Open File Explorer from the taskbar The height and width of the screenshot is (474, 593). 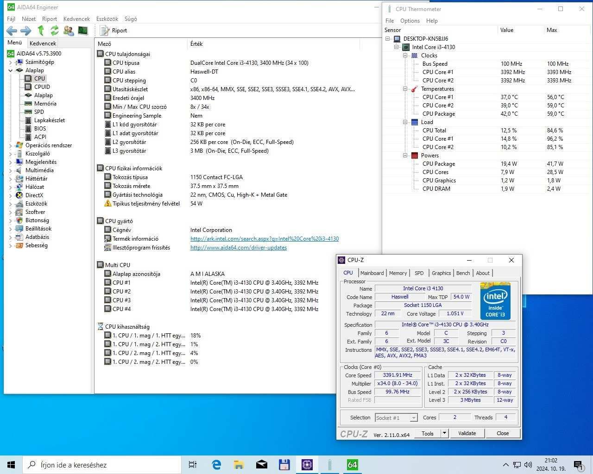[239, 465]
